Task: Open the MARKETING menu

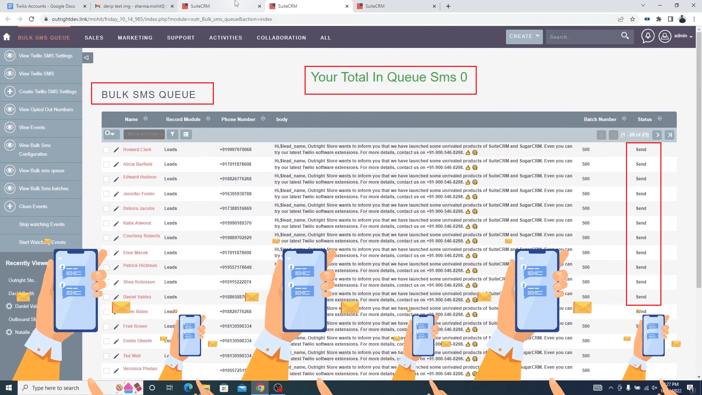Action: point(135,38)
